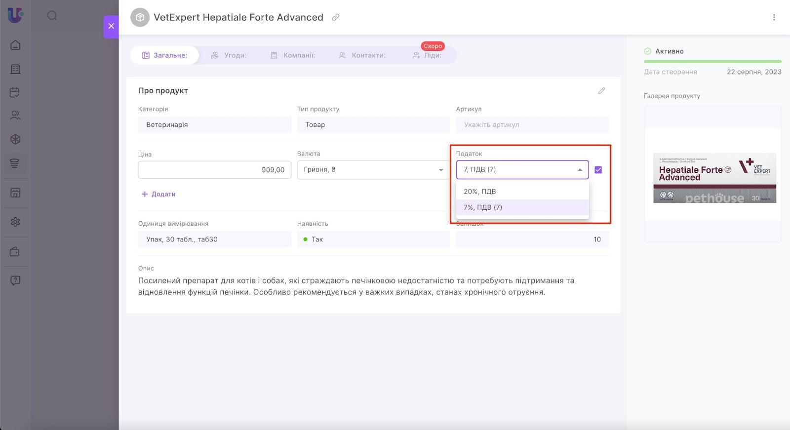Click the wallet icon in the sidebar
The height and width of the screenshot is (430, 790).
tap(15, 252)
